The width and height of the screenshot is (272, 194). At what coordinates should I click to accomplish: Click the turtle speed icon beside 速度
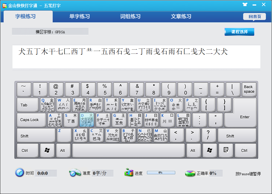point(75,173)
